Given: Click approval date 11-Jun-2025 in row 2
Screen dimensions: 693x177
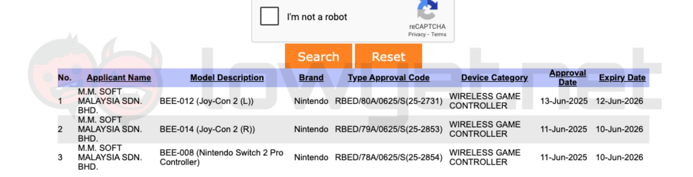Looking at the screenshot, I should [563, 129].
